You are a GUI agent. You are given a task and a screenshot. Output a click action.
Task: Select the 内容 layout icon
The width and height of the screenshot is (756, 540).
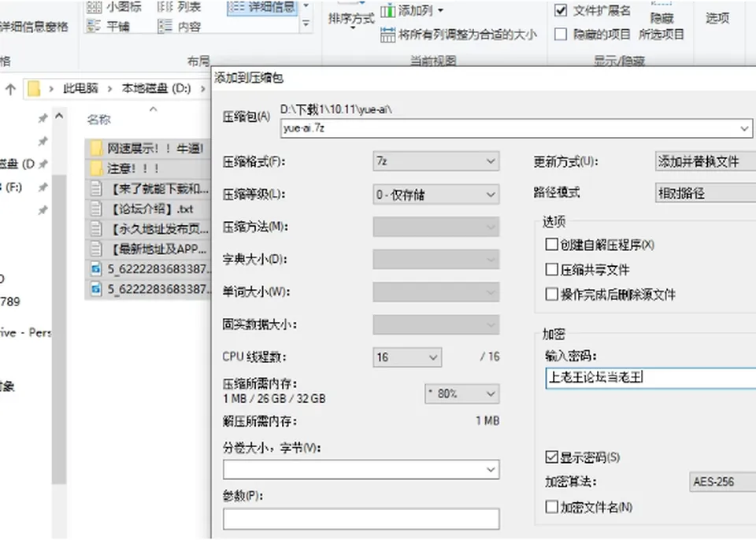tap(165, 25)
